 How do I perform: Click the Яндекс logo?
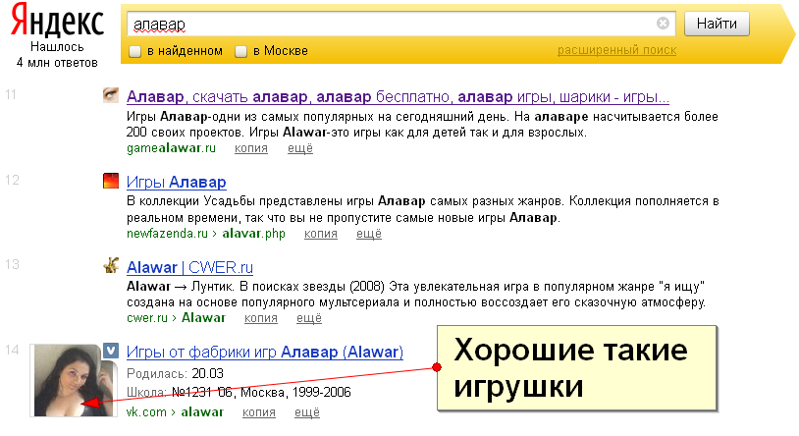pyautogui.click(x=57, y=22)
